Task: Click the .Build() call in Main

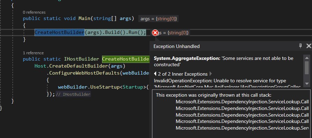Action: click(x=114, y=32)
